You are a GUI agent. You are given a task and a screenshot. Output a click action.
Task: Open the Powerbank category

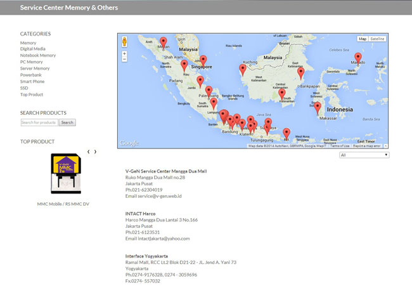click(31, 75)
